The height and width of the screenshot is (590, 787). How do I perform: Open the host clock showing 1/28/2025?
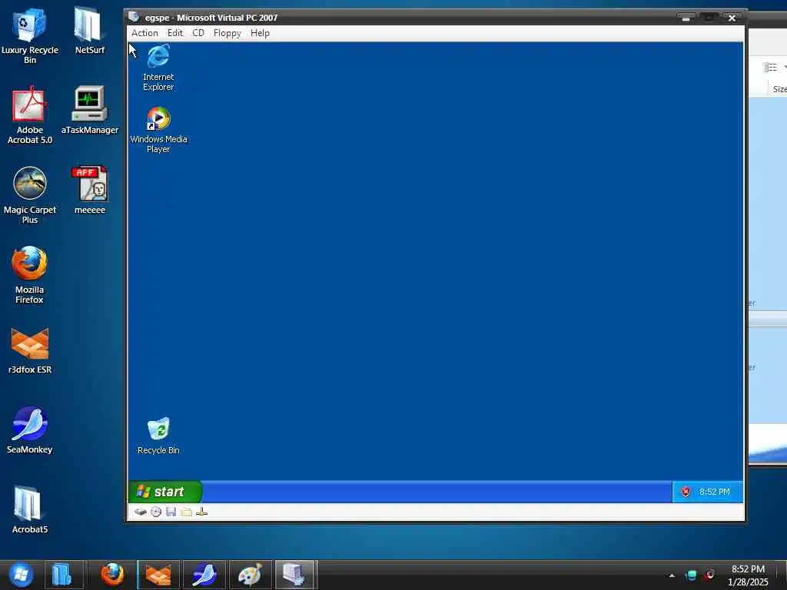point(748,575)
